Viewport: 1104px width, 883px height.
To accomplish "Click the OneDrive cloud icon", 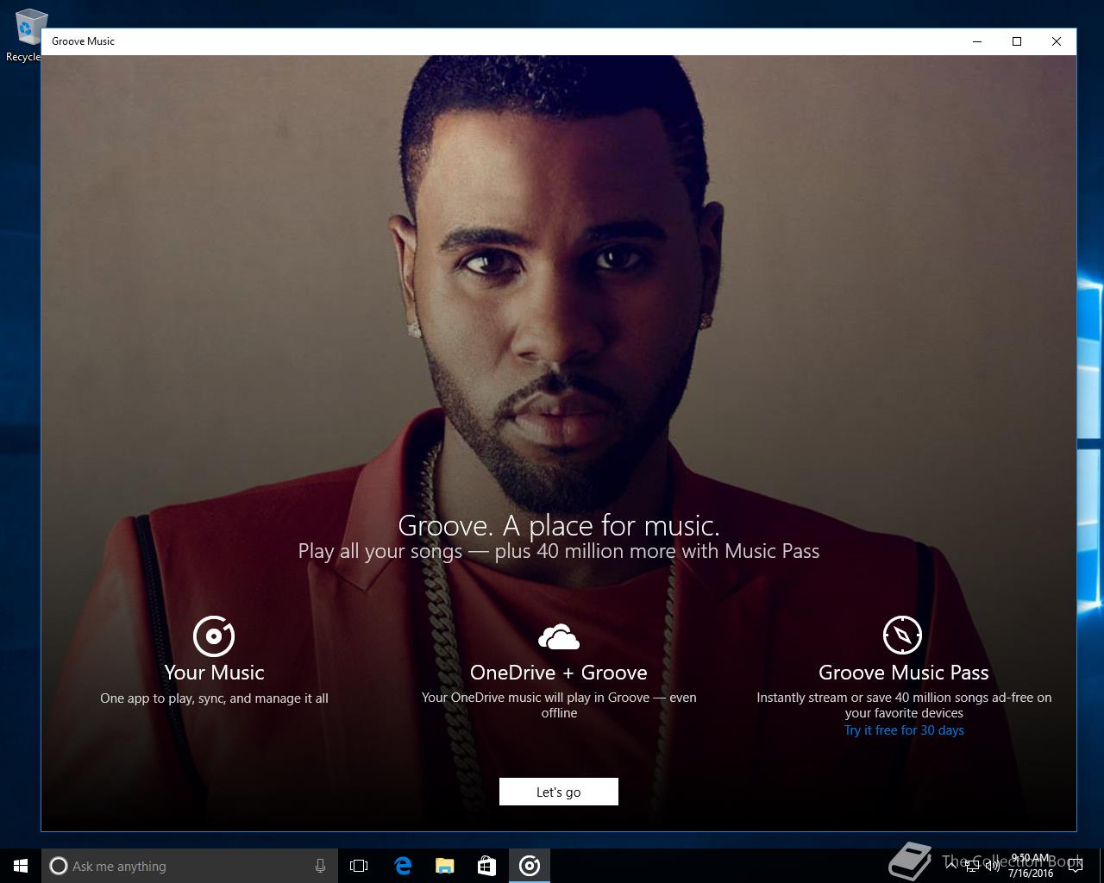I will pos(559,637).
